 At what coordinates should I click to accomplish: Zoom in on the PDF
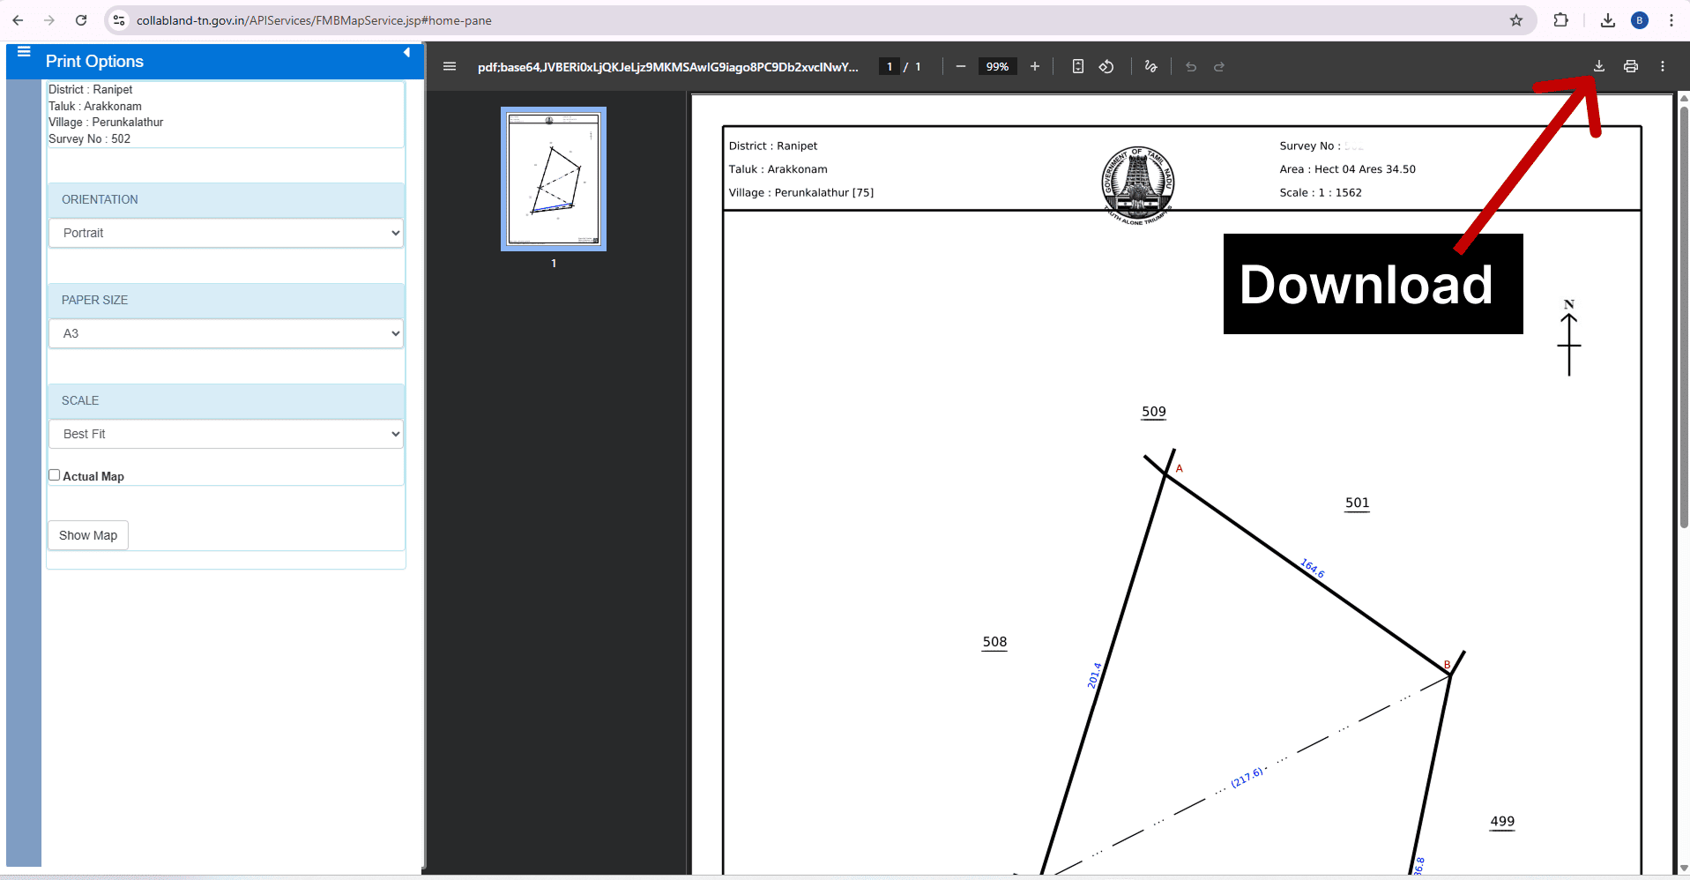[x=1035, y=66]
